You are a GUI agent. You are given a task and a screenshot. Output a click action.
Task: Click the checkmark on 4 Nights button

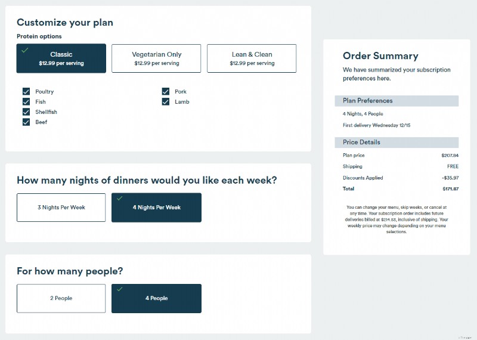tap(120, 198)
